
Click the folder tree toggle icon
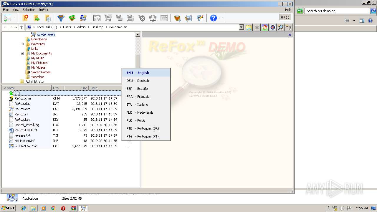click(289, 27)
